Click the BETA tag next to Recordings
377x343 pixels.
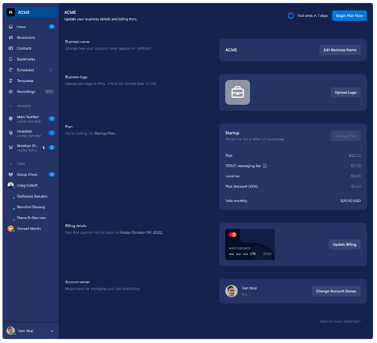pyautogui.click(x=49, y=92)
